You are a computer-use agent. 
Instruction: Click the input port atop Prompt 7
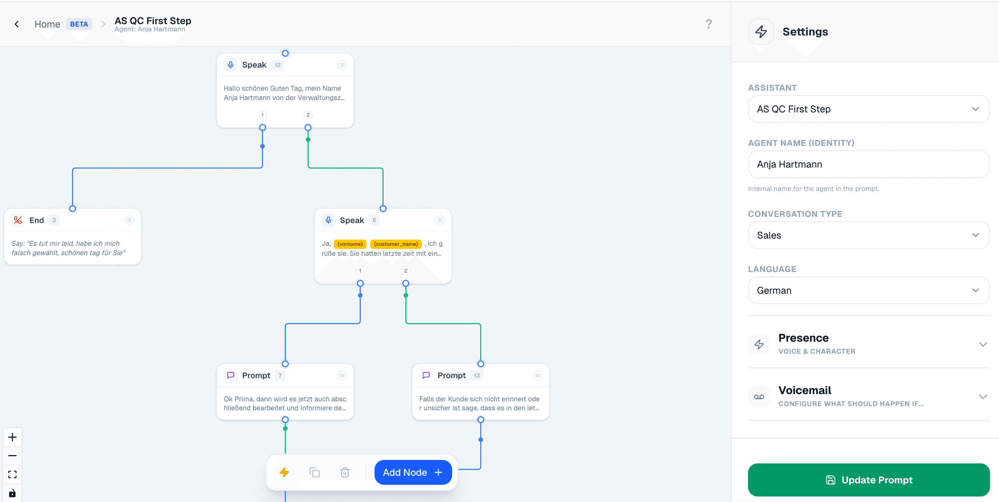285,364
